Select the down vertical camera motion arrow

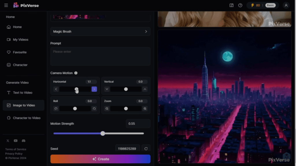tap(107, 89)
